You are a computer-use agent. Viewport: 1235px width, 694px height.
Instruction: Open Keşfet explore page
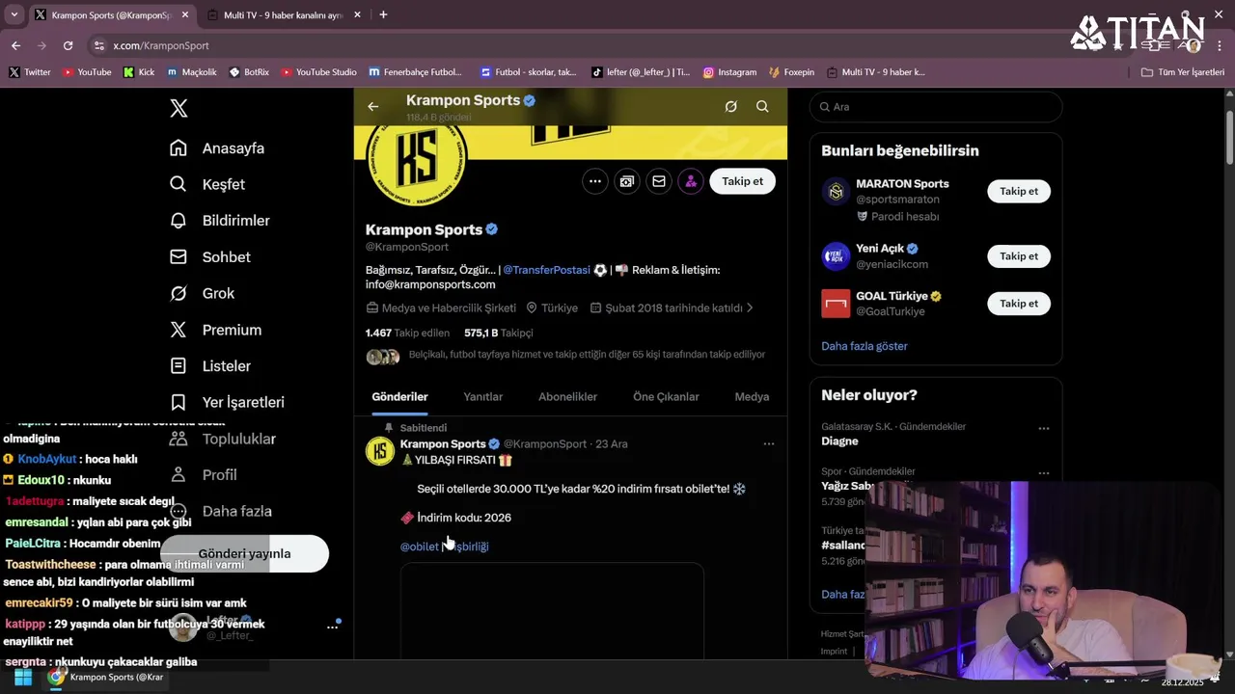click(x=207, y=184)
